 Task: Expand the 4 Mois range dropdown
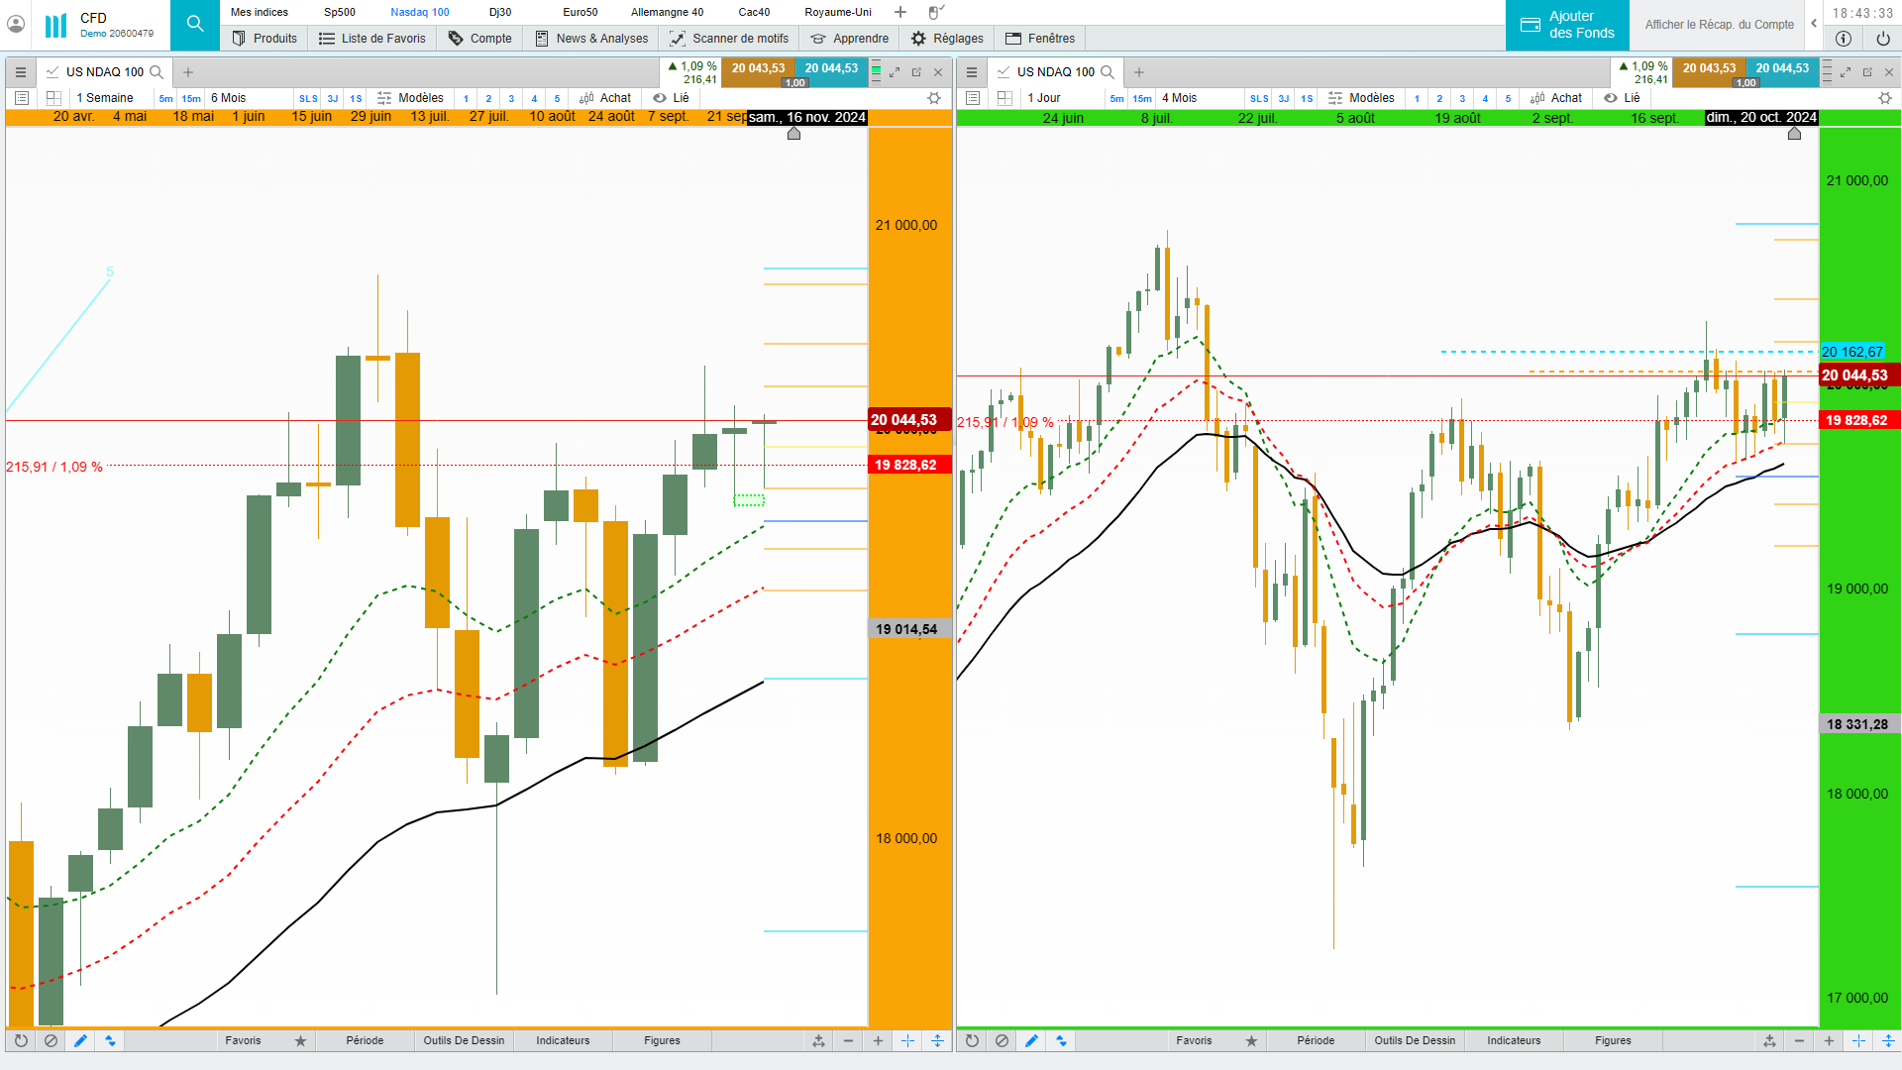(x=1179, y=98)
